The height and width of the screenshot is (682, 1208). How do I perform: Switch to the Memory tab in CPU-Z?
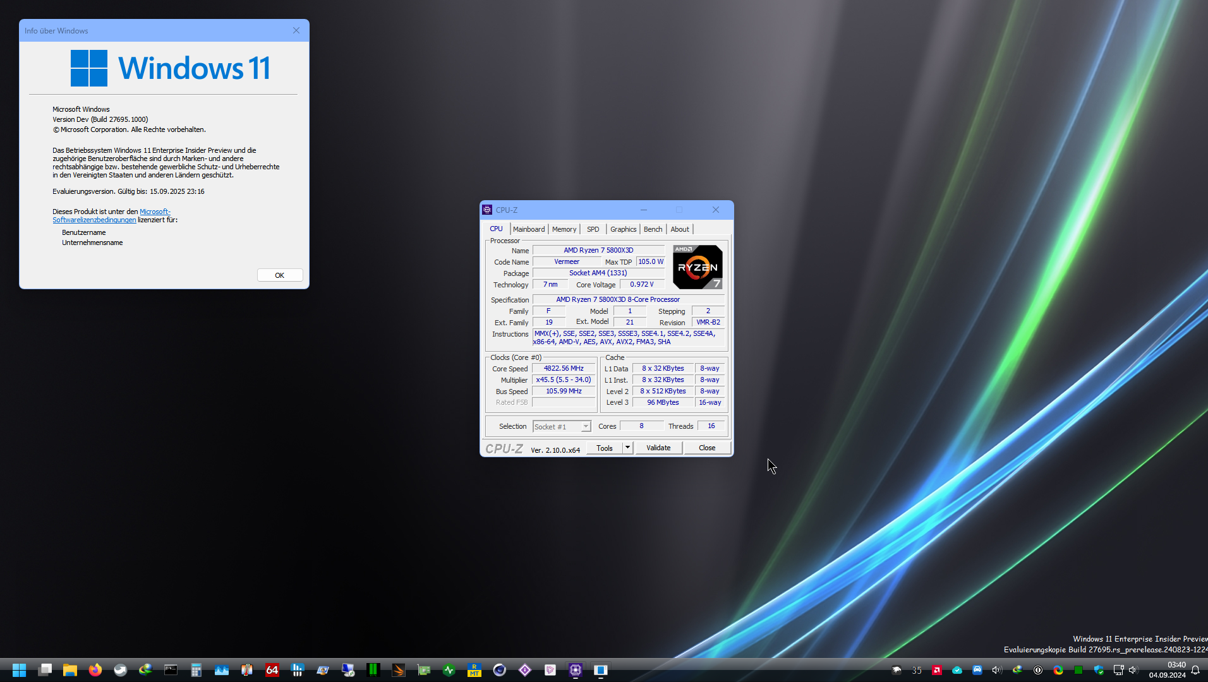(x=564, y=229)
